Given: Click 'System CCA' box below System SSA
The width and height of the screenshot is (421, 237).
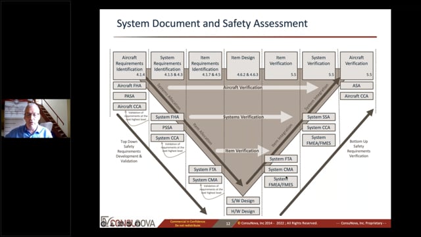Looking at the screenshot, I should click(318, 127).
